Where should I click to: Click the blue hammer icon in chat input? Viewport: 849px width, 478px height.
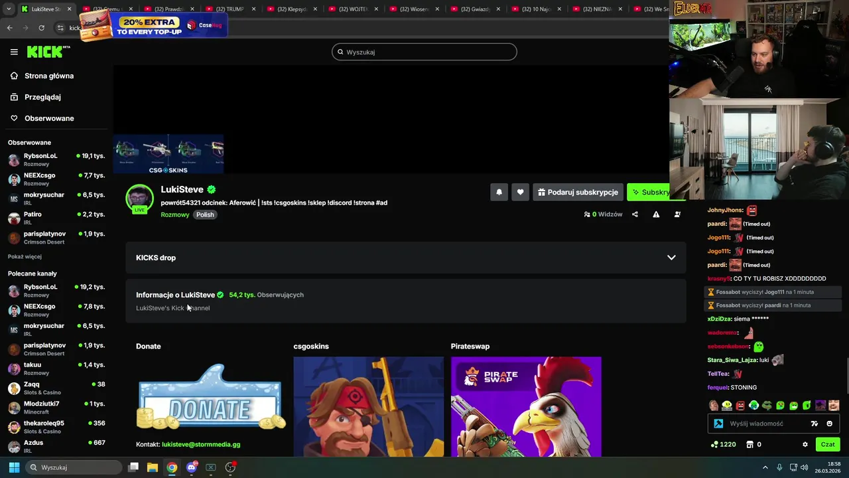[718, 424]
